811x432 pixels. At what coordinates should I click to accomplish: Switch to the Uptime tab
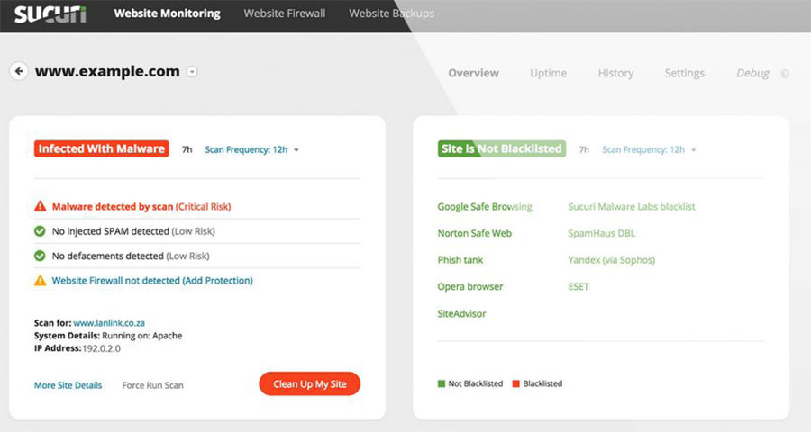point(548,74)
